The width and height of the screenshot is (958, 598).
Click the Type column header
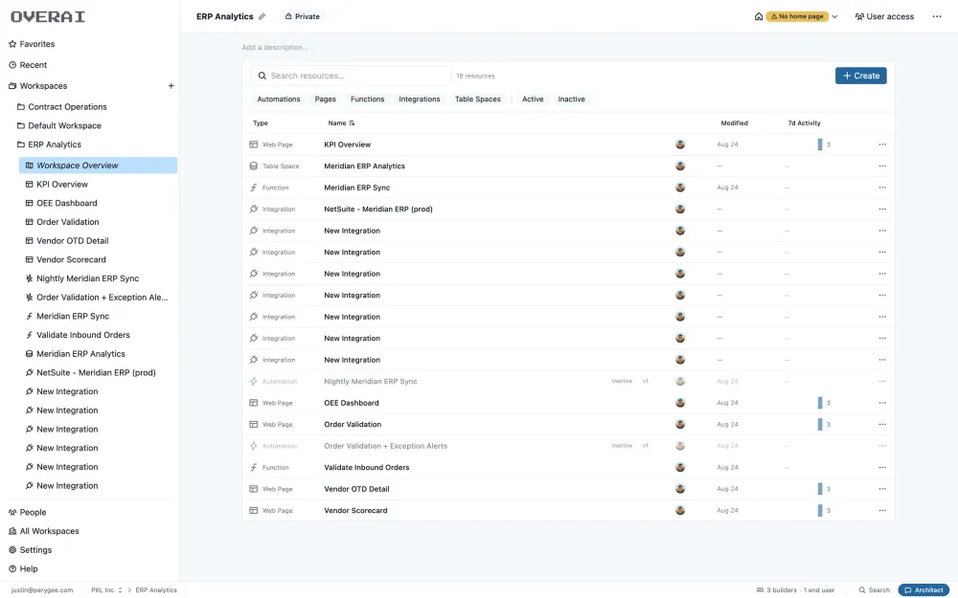pos(261,123)
